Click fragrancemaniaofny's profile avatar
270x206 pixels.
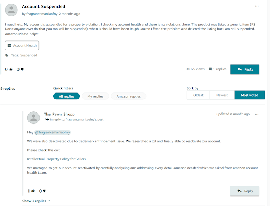(11, 10)
